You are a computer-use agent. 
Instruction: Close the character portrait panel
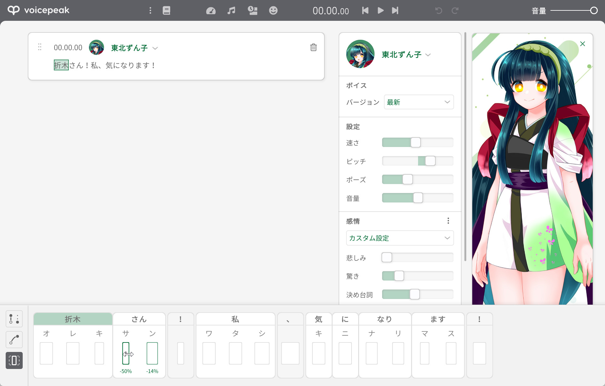[583, 44]
